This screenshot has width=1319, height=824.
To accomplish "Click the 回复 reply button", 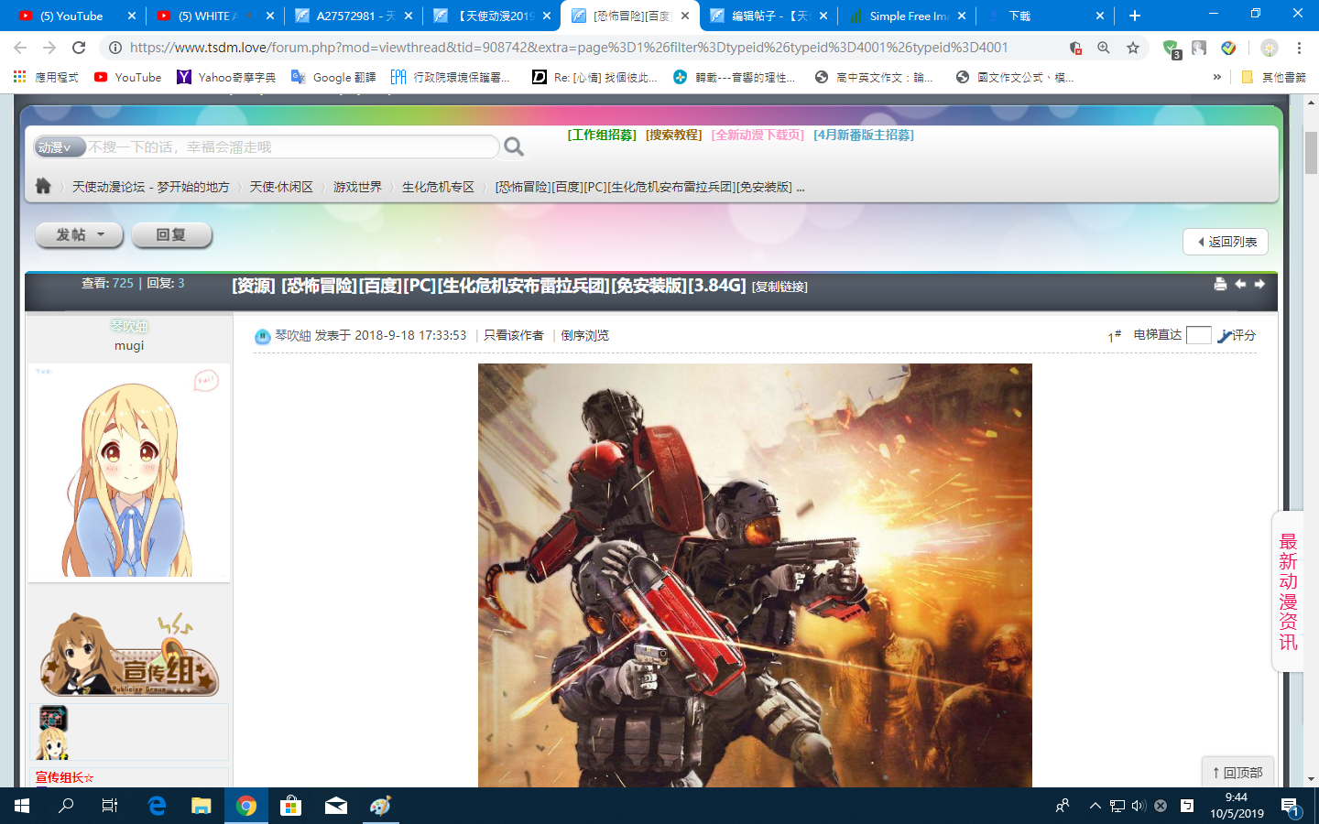I will click(171, 235).
